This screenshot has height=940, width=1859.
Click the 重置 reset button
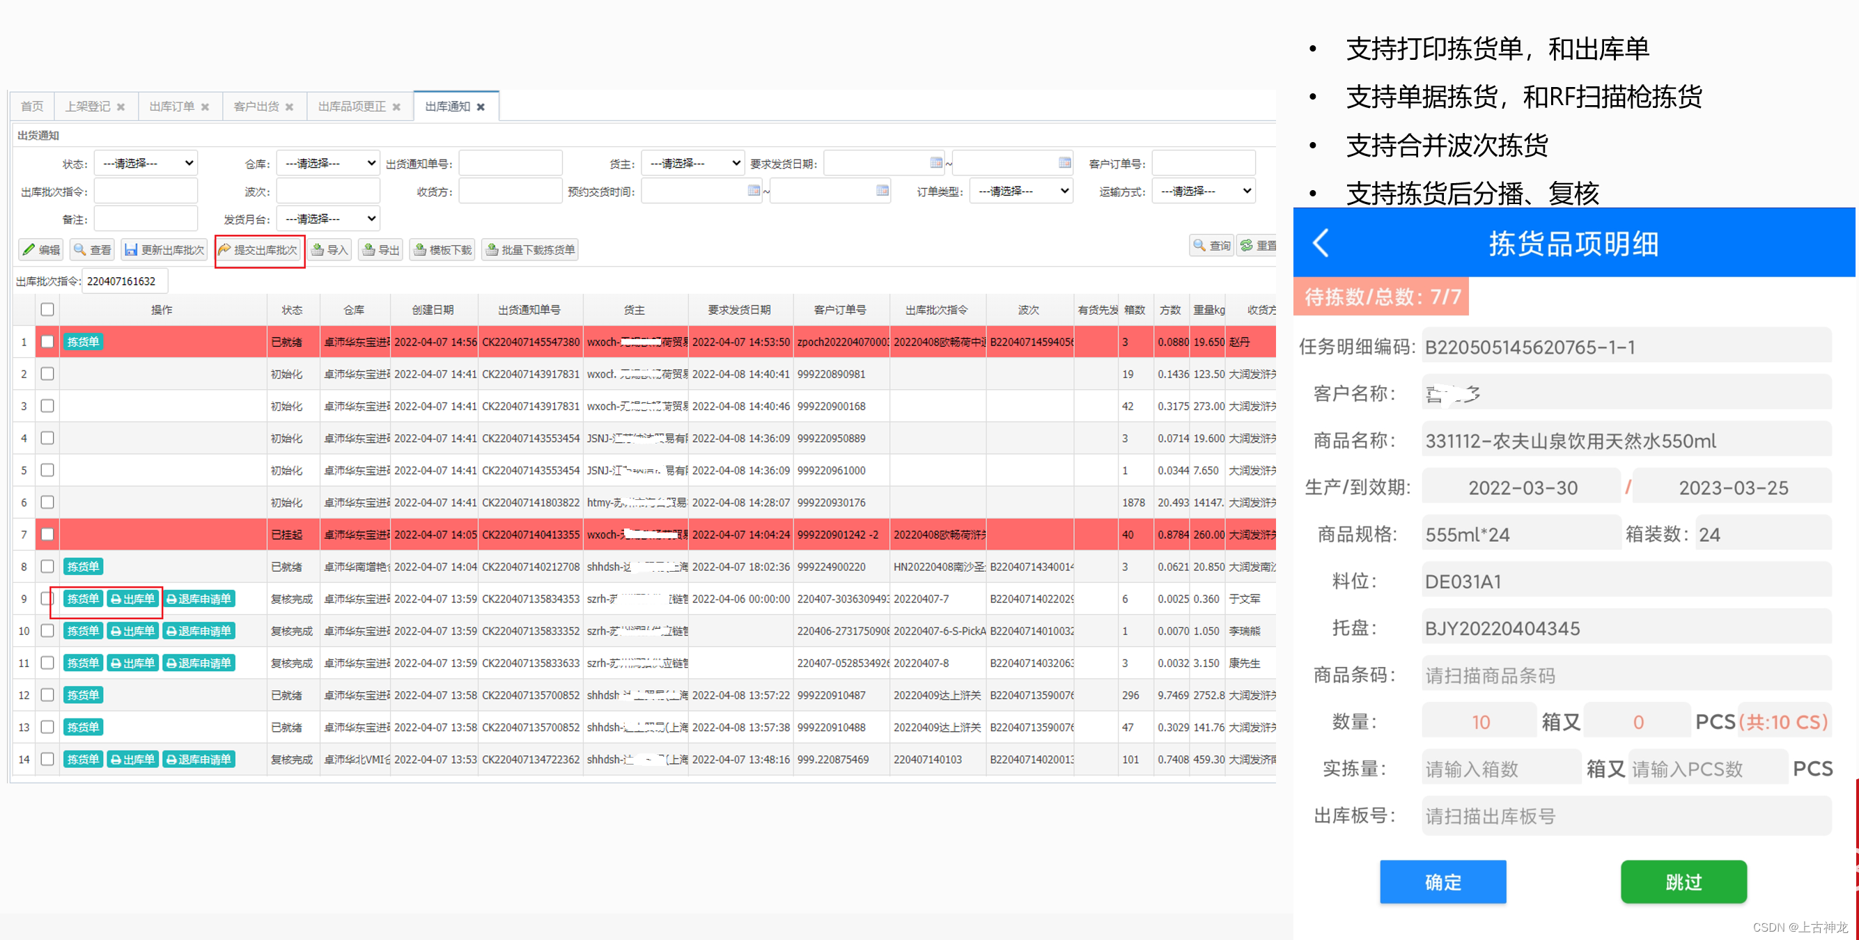[x=1258, y=245]
